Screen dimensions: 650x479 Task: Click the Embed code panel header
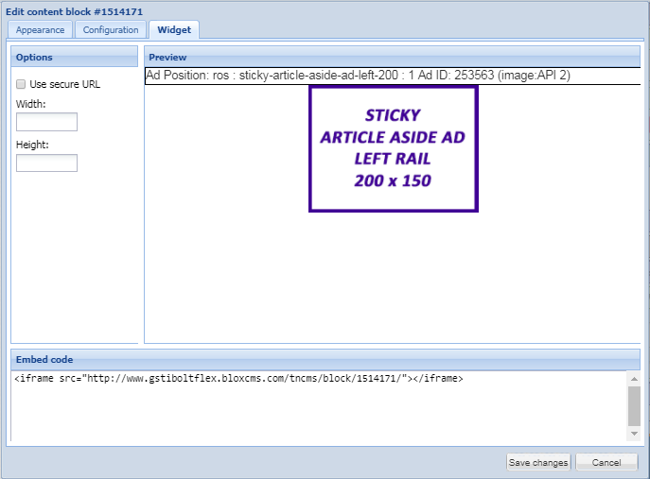[x=325, y=359]
